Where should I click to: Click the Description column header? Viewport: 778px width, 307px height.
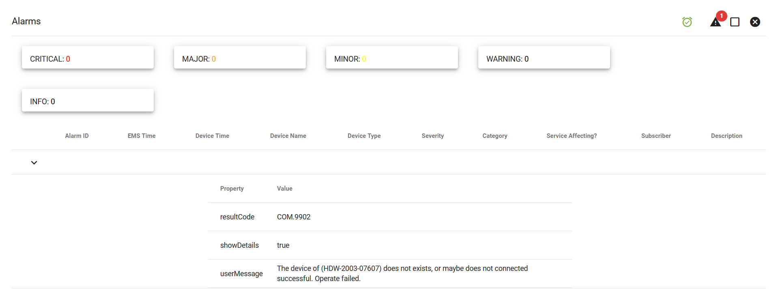click(x=726, y=136)
